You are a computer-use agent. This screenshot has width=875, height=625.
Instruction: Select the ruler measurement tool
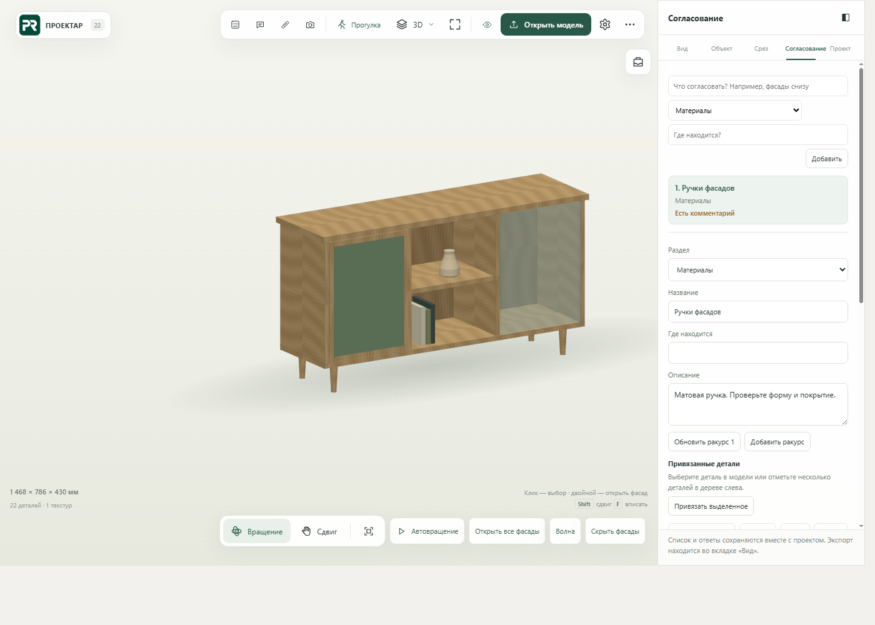(285, 25)
